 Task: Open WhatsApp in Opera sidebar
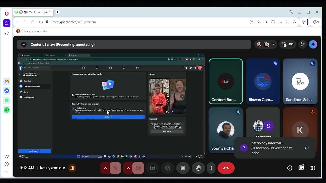tap(7, 100)
